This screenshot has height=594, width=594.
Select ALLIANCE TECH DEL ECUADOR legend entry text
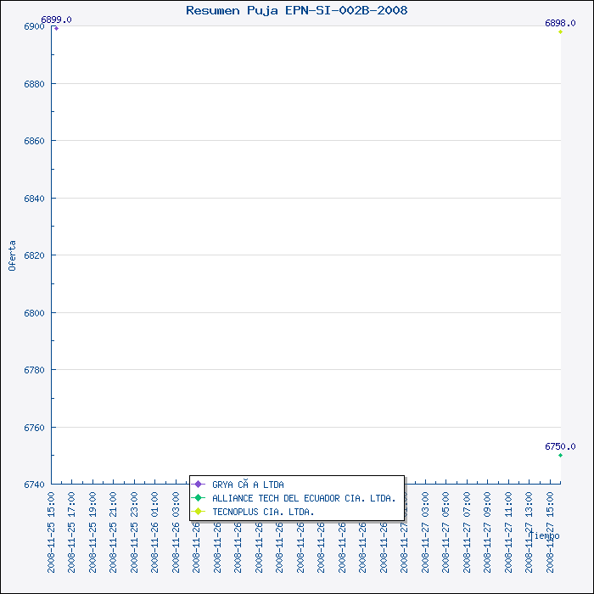pos(304,498)
